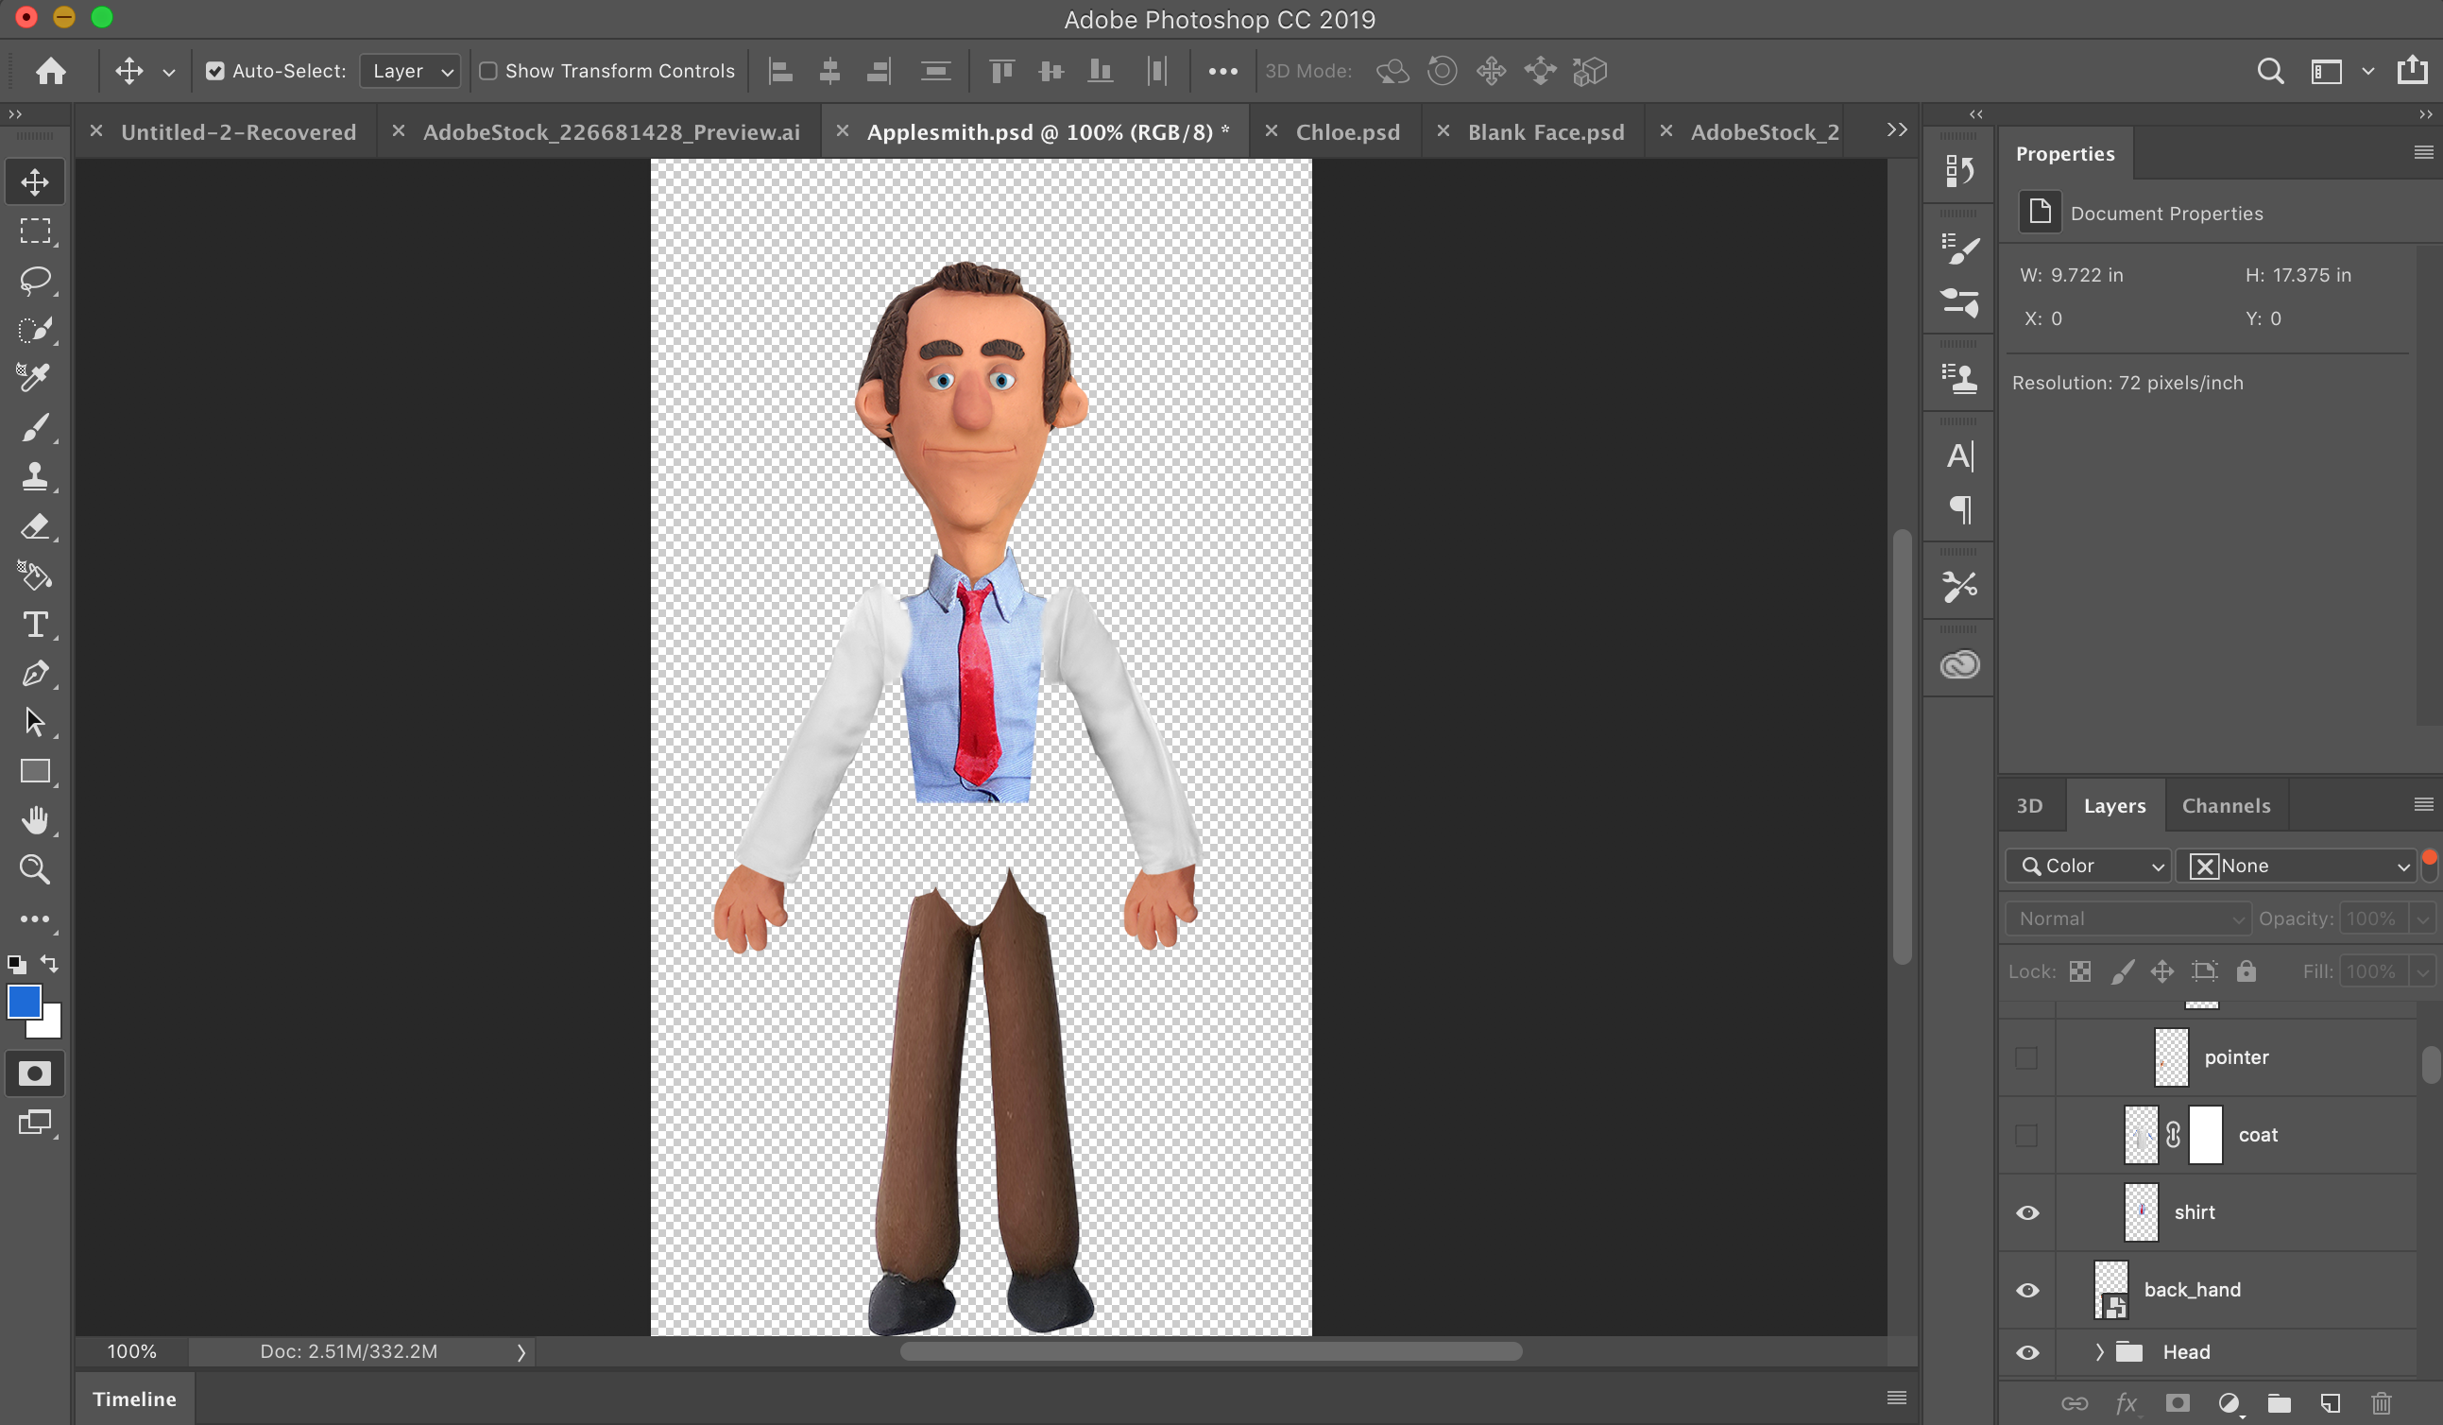Select the Pen tool

pyautogui.click(x=35, y=674)
